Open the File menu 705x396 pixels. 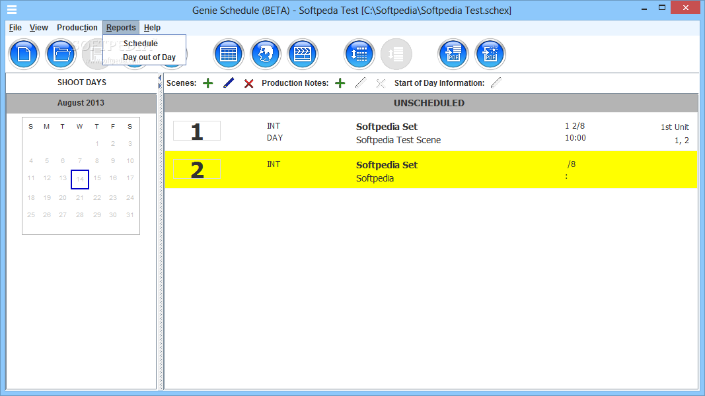point(15,28)
